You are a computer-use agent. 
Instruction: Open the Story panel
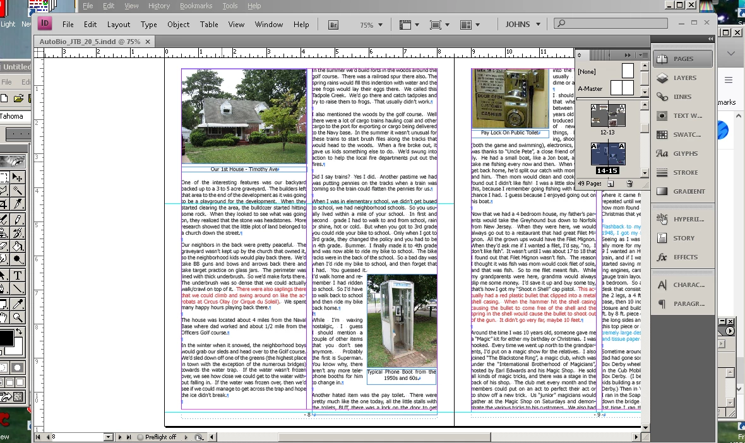coord(682,239)
